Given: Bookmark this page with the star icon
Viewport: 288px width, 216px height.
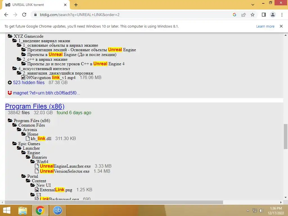Looking at the screenshot, I should click(x=253, y=15).
